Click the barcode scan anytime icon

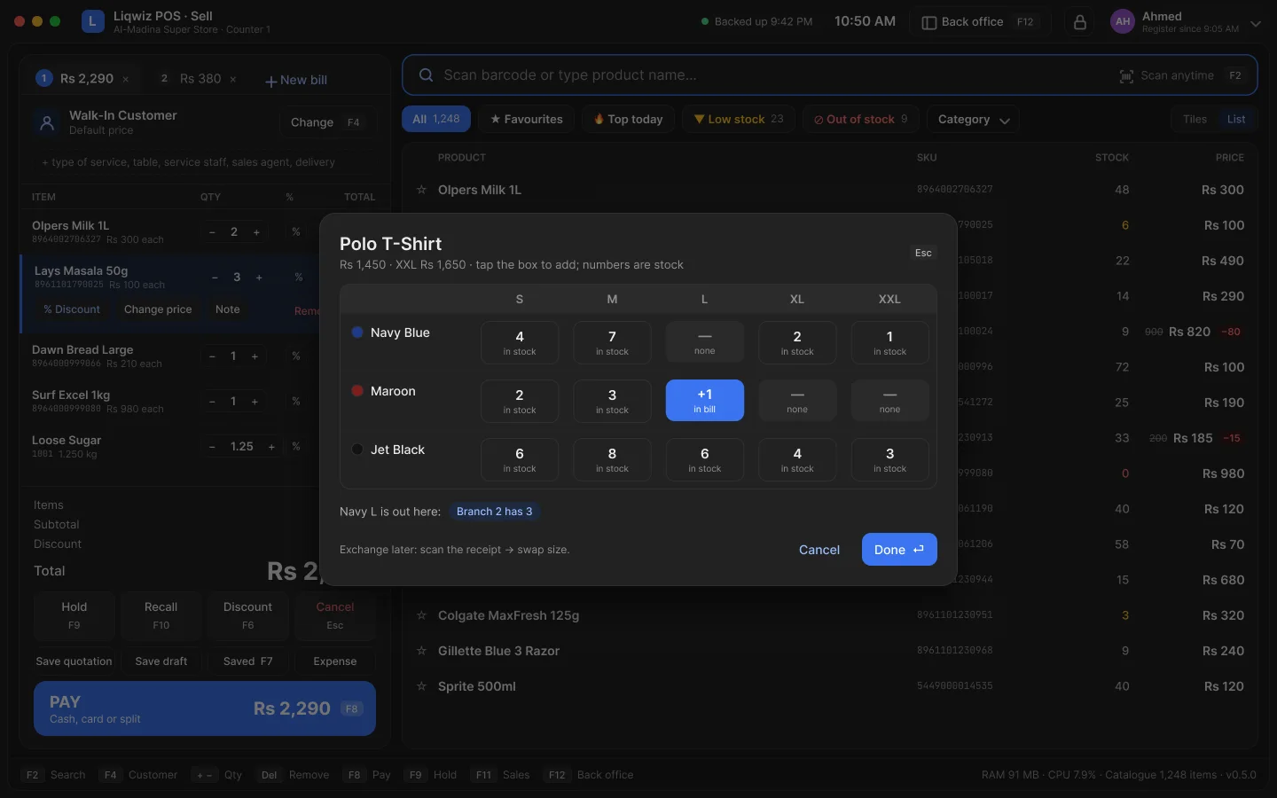click(1126, 76)
